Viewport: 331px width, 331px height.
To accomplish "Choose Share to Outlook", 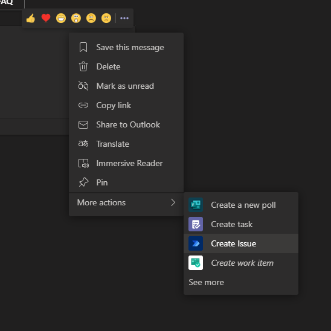I will pyautogui.click(x=126, y=124).
